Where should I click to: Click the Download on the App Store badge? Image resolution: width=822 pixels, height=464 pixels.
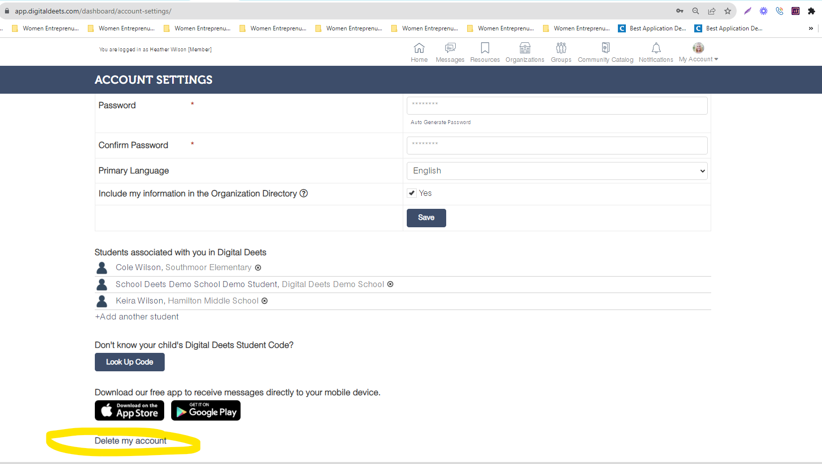point(129,411)
